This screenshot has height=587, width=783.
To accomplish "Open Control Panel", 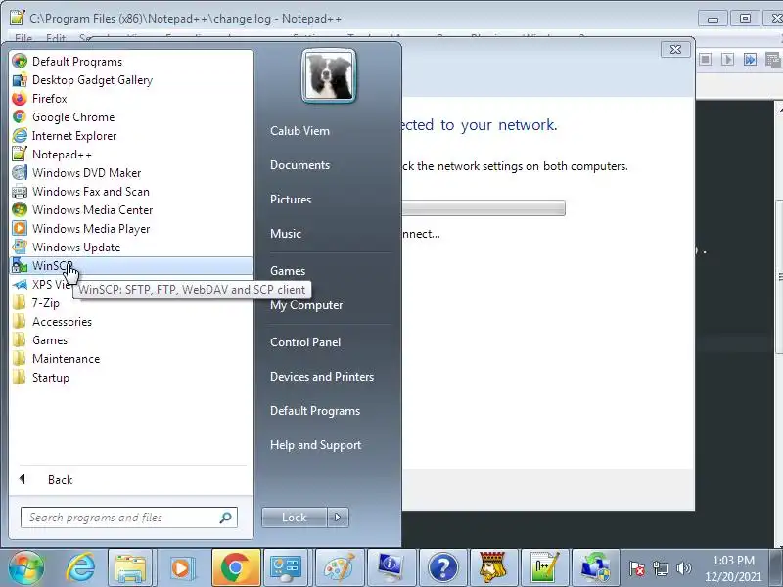I will (305, 342).
